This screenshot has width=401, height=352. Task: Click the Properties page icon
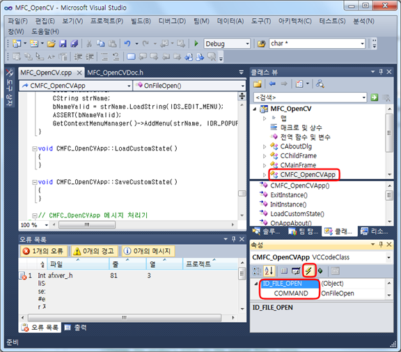(336, 270)
